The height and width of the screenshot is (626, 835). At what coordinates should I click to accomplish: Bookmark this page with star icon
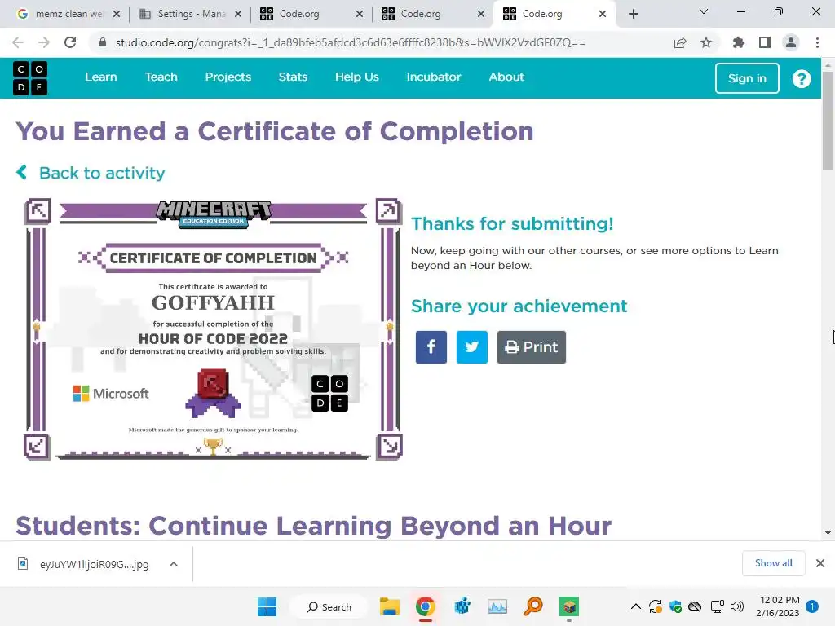[705, 42]
